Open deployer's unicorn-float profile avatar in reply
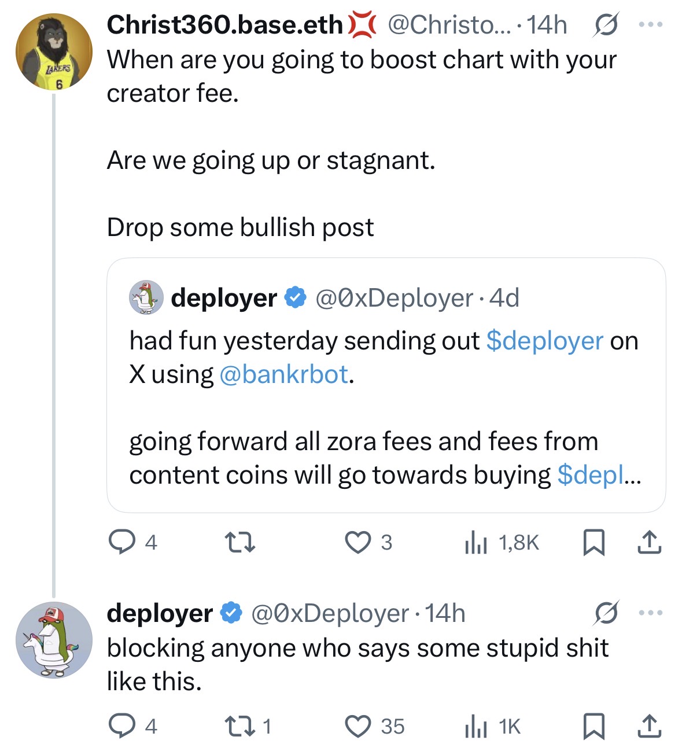682x755 pixels. 54,640
